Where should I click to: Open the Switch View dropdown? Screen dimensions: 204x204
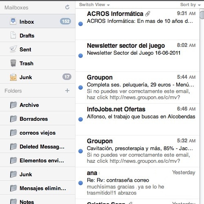94,4
